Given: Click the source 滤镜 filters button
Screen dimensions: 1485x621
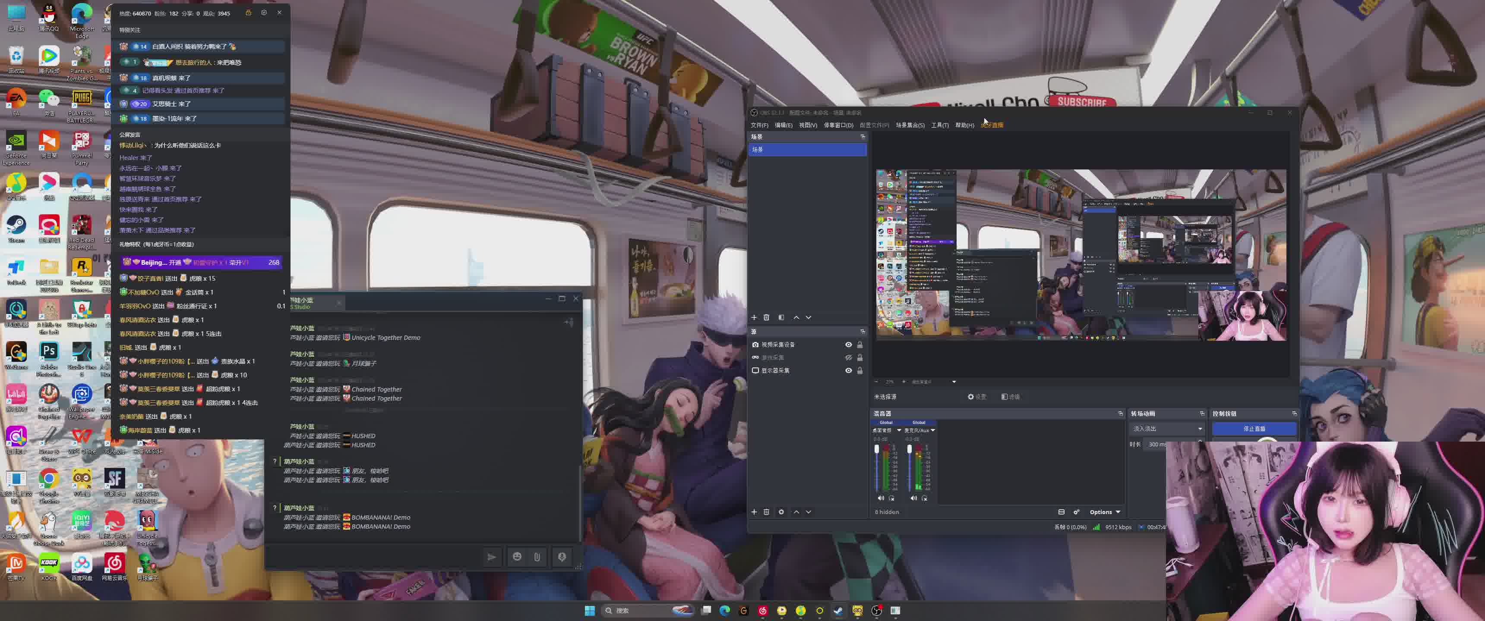Looking at the screenshot, I should click(x=1011, y=397).
